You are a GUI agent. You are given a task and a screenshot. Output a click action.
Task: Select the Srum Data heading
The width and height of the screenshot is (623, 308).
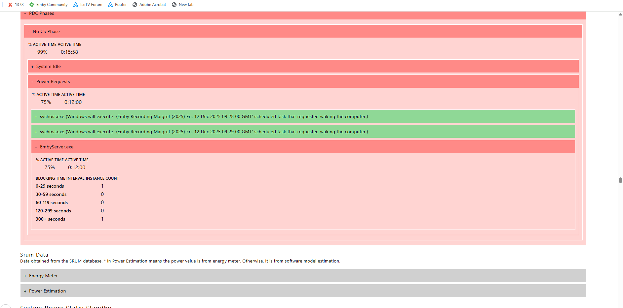pos(34,255)
